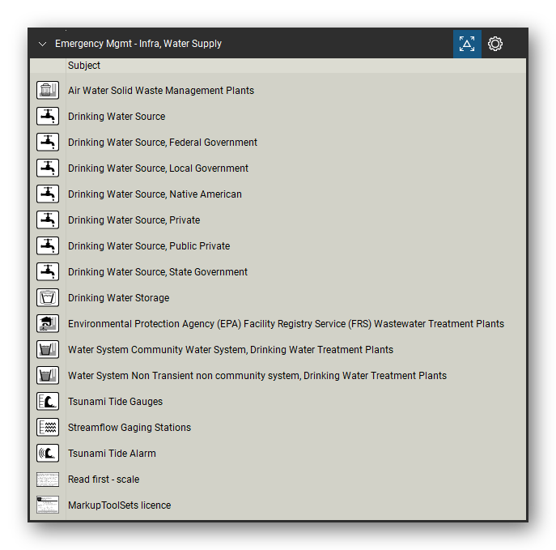Select the Drinking Water Source, Federal Government text
Image resolution: width=556 pixels, height=550 pixels.
(x=163, y=143)
